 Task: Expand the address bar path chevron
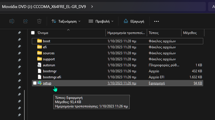pos(91,6)
